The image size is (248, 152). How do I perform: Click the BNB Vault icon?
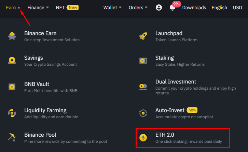click(x=12, y=87)
